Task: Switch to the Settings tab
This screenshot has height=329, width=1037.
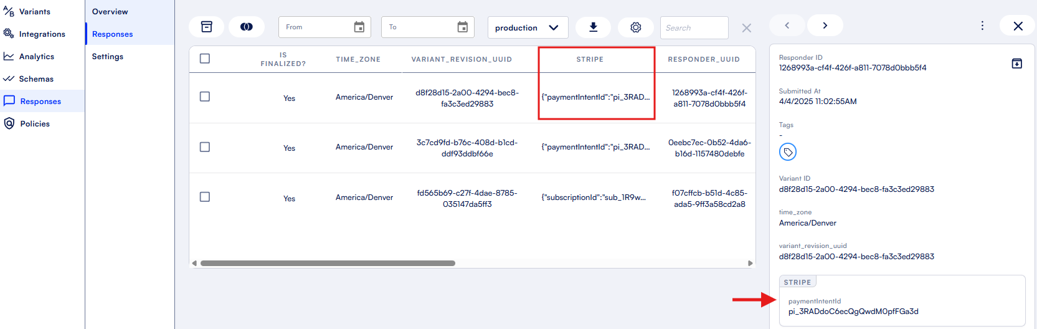Action: tap(108, 56)
